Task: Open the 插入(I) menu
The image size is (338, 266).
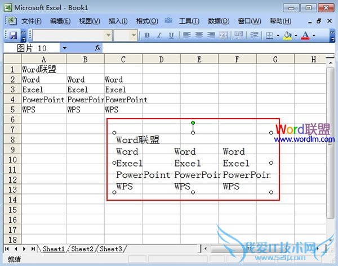Action: click(x=118, y=21)
